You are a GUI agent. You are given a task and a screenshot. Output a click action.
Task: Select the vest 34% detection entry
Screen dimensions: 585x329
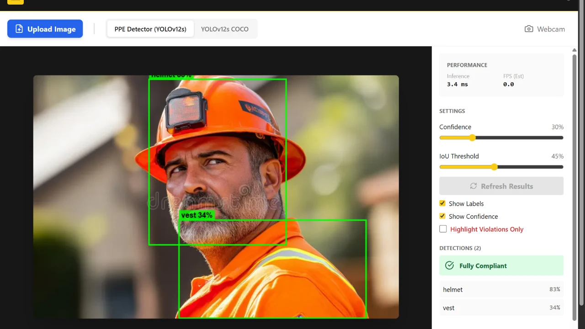(501, 308)
